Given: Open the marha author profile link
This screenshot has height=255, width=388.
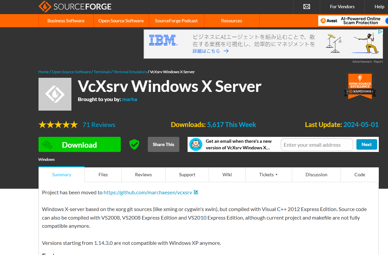Looking at the screenshot, I should (129, 99).
